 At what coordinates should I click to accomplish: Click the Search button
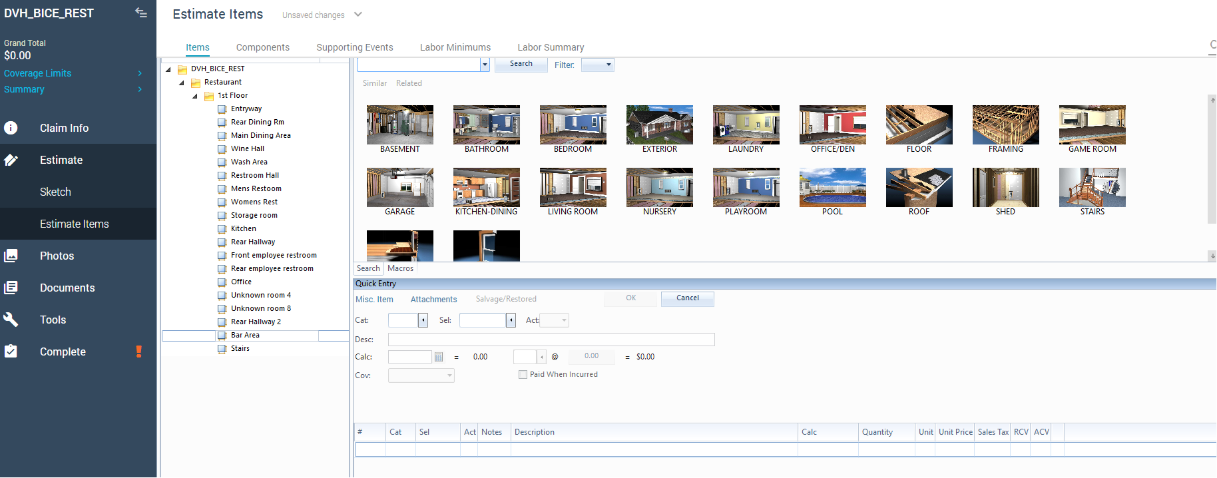click(x=521, y=64)
